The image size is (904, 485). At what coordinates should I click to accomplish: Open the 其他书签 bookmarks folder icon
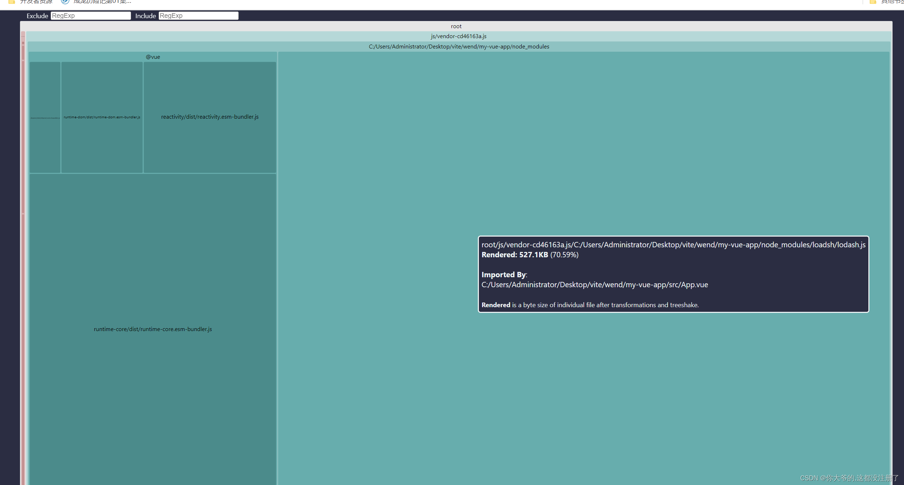pos(873,2)
